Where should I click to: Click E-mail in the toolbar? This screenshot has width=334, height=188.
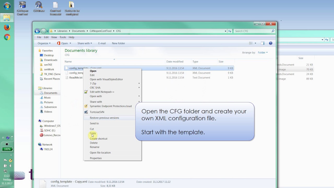[x=102, y=43]
